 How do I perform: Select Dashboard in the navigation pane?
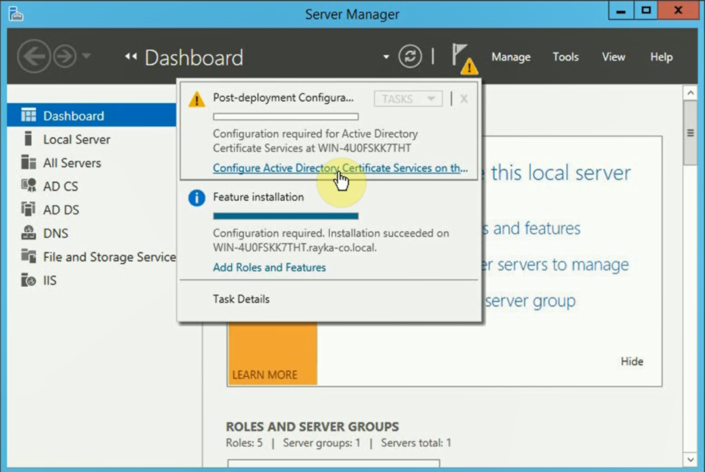(92, 116)
